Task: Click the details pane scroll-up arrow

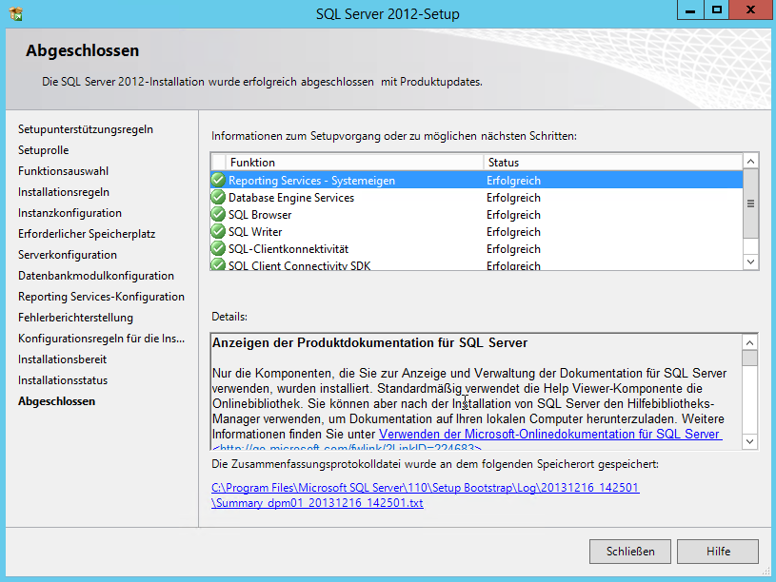Action: pos(750,341)
